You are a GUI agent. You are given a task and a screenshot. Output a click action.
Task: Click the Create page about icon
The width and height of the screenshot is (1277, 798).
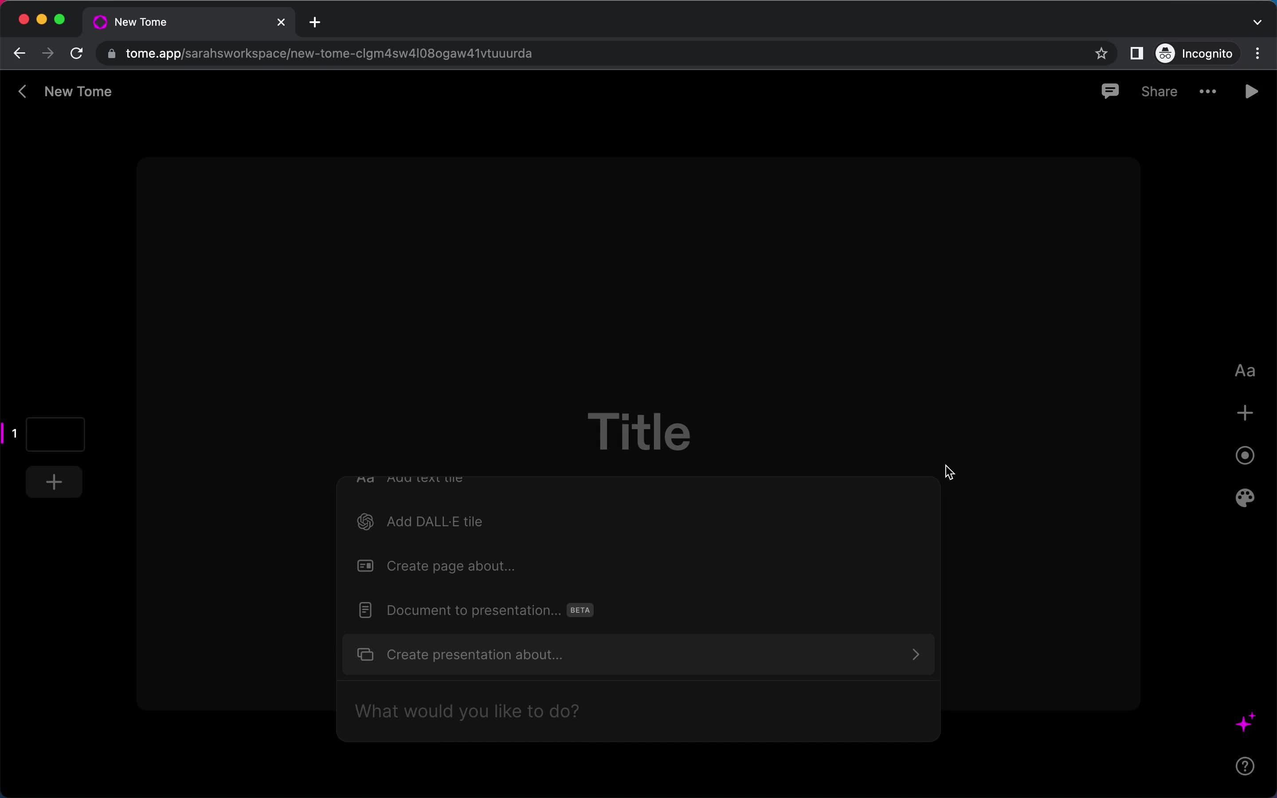click(x=365, y=566)
